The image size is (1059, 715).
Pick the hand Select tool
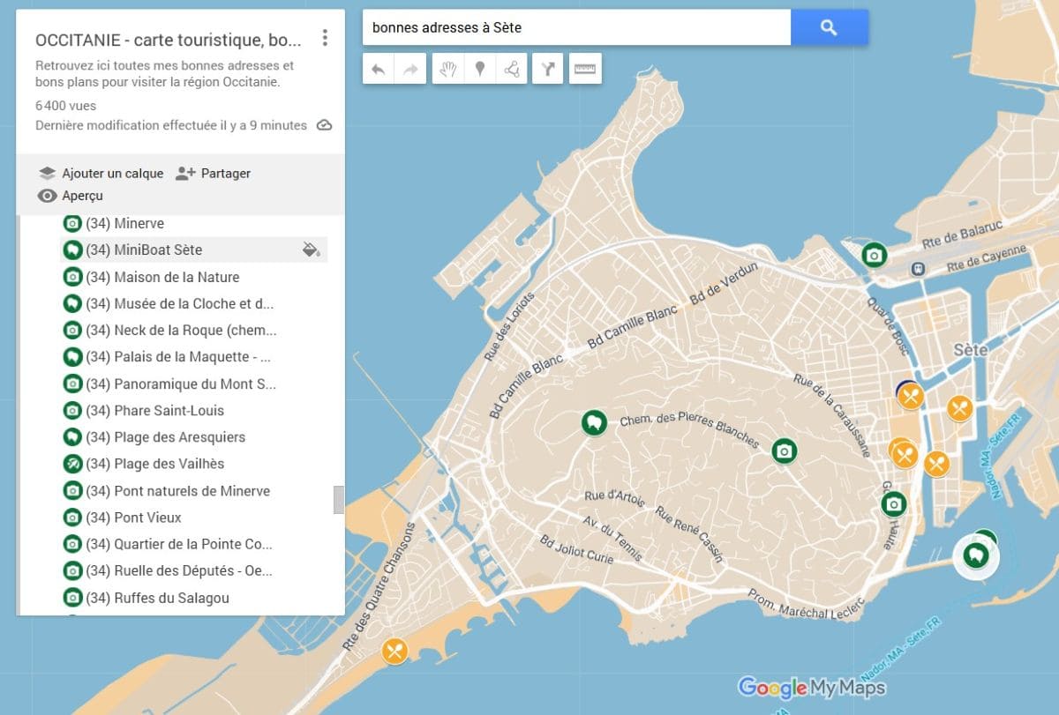(x=448, y=68)
